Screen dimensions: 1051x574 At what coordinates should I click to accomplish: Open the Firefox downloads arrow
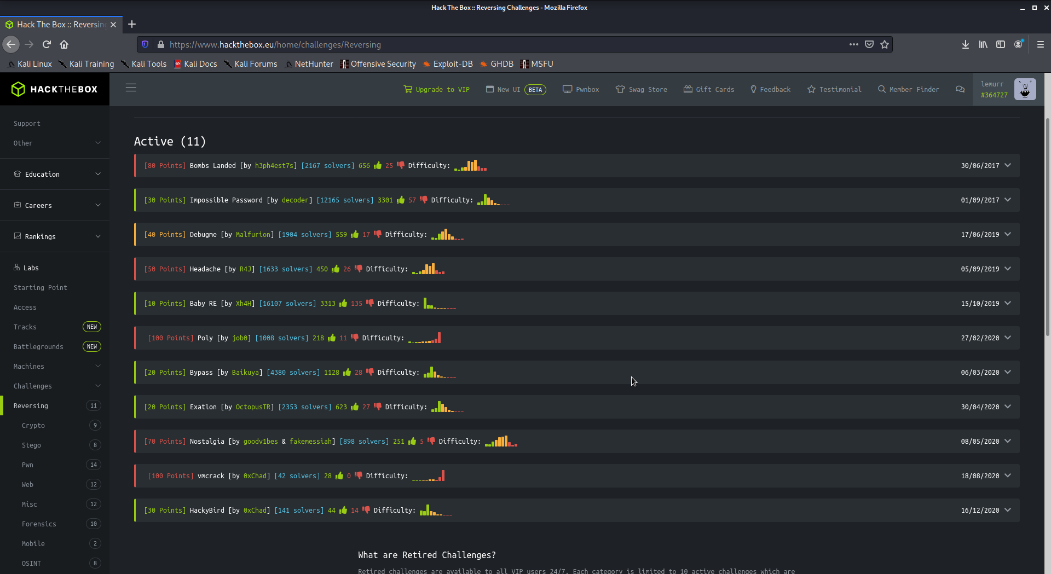point(966,44)
